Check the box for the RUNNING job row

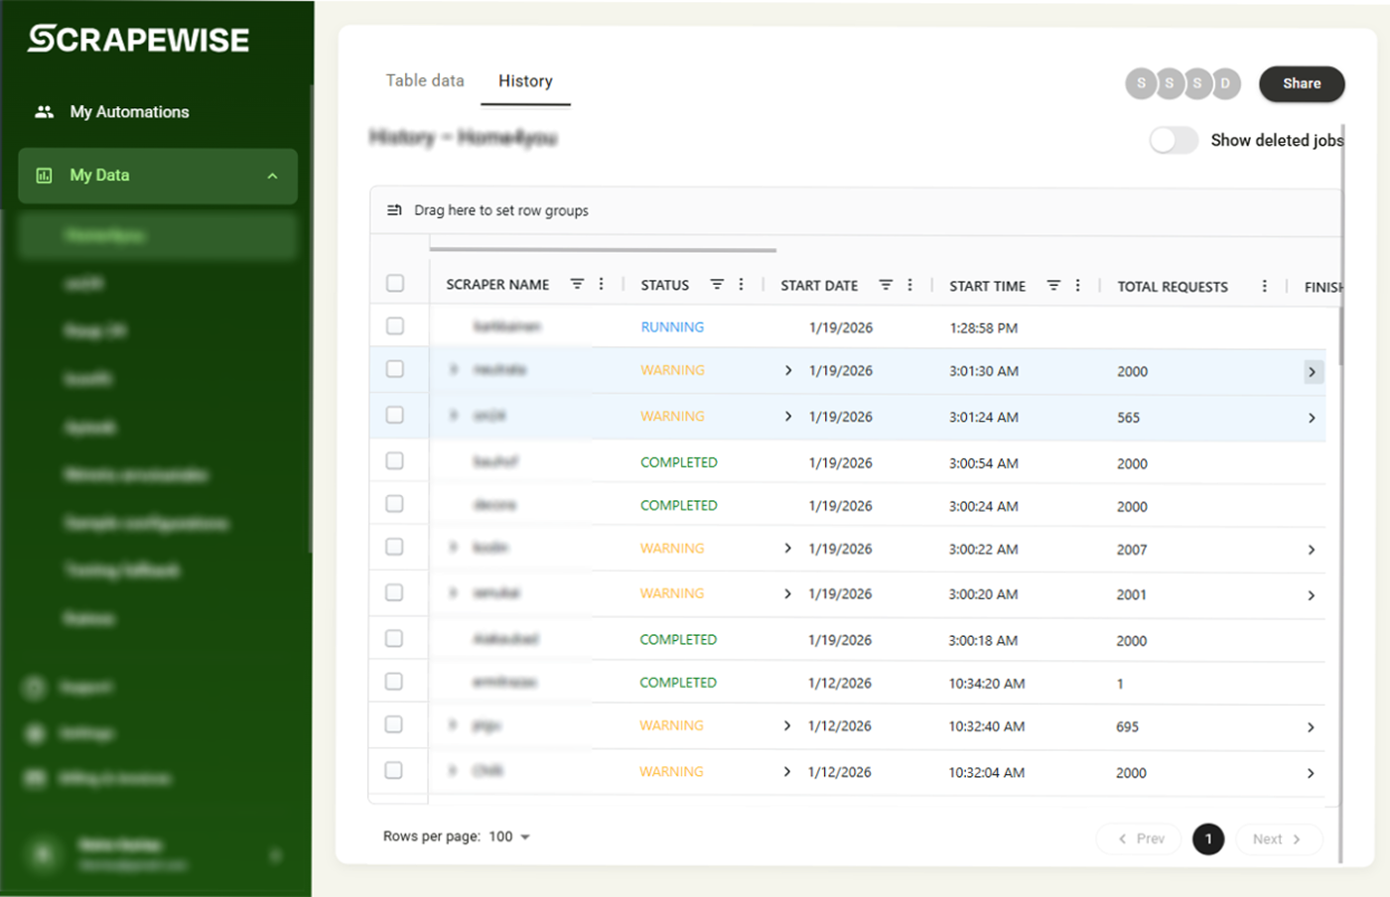pyautogui.click(x=395, y=325)
